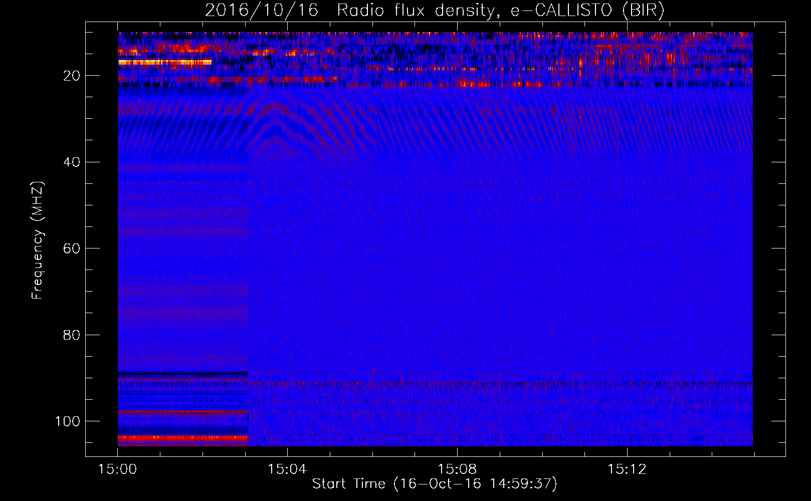Click the bright yellow emission band near 17 MHz
The width and height of the screenshot is (811, 501).
165,62
